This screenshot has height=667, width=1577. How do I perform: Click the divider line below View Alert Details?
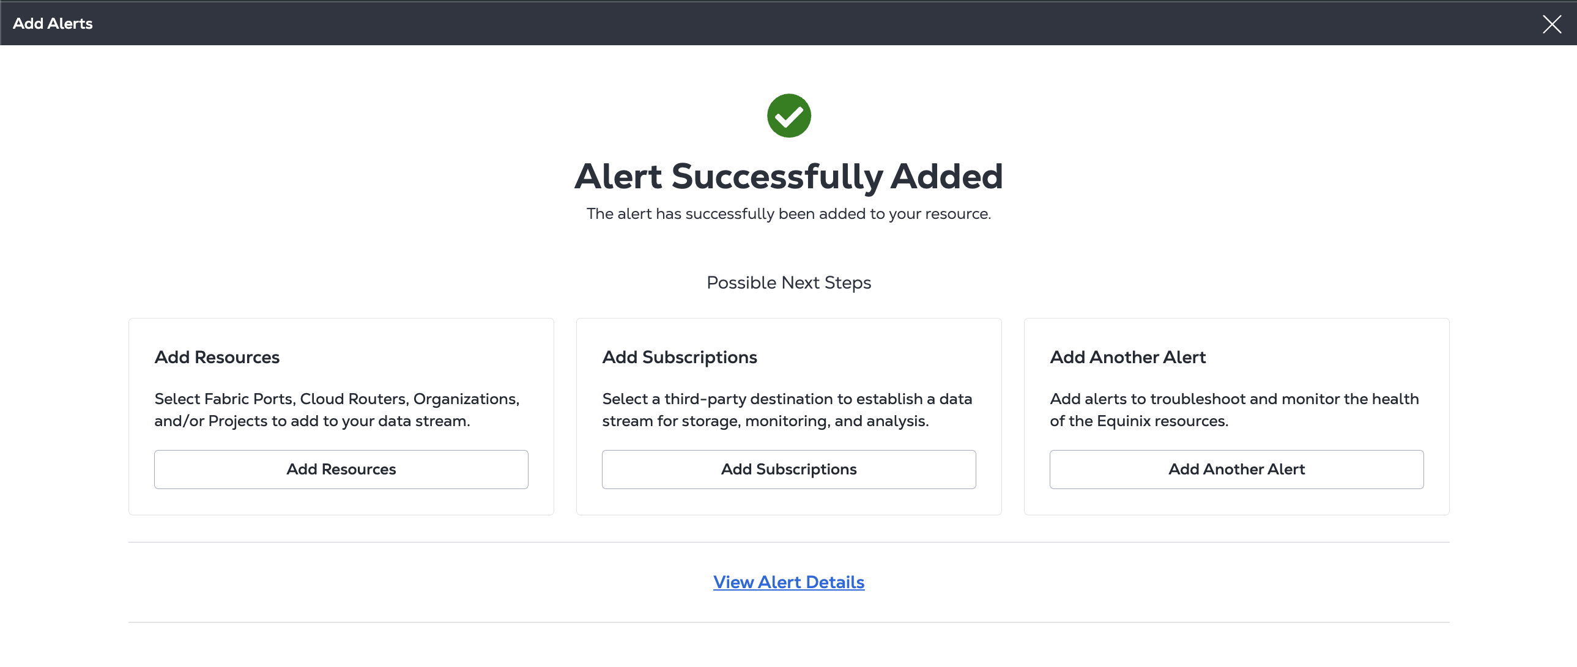pyautogui.click(x=788, y=622)
